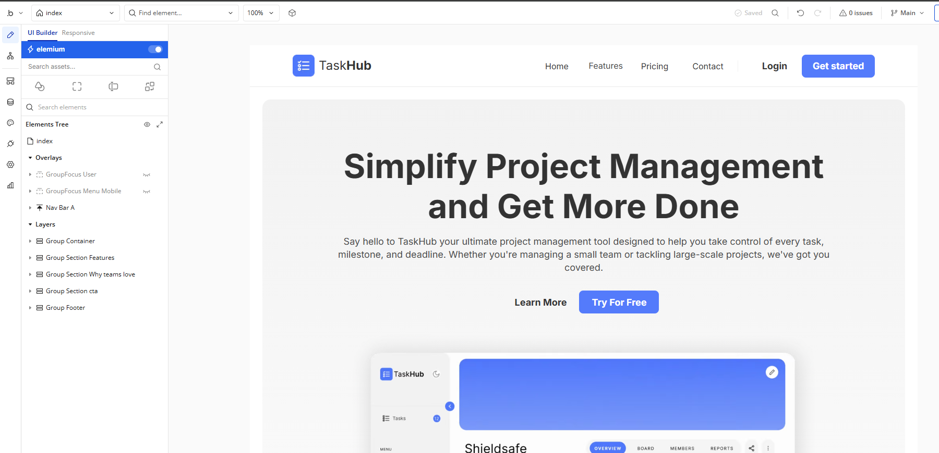Expand the Group Section Features tree node
The height and width of the screenshot is (453, 939).
30,258
